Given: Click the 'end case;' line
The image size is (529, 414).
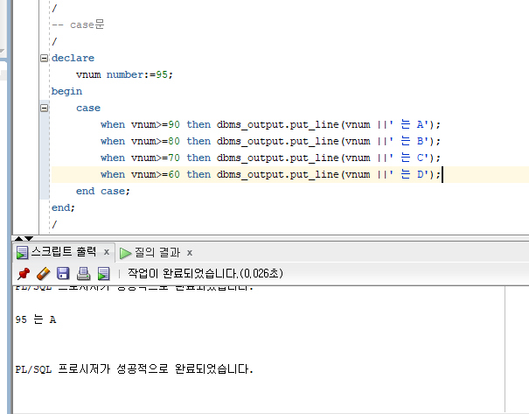Looking at the screenshot, I should coord(103,191).
